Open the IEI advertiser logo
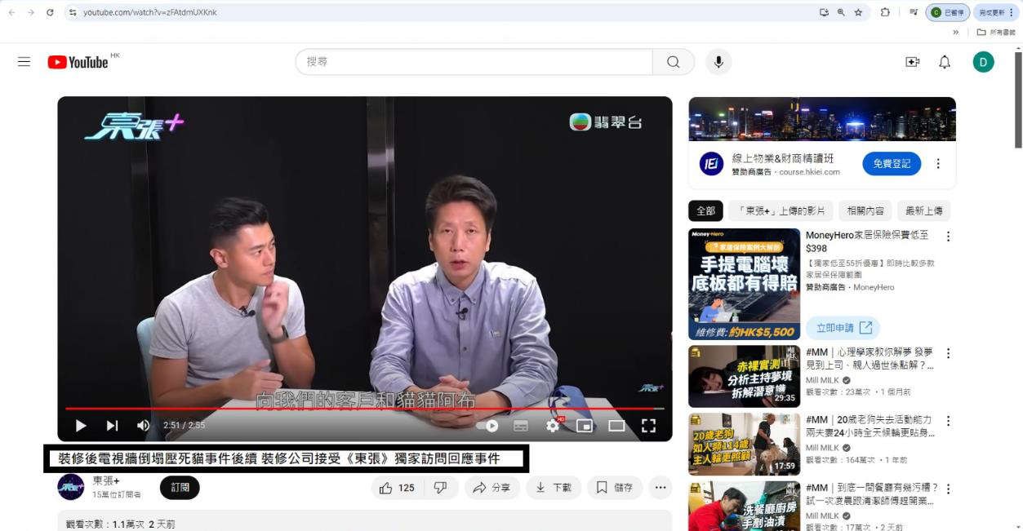The image size is (1023, 531). (x=711, y=164)
